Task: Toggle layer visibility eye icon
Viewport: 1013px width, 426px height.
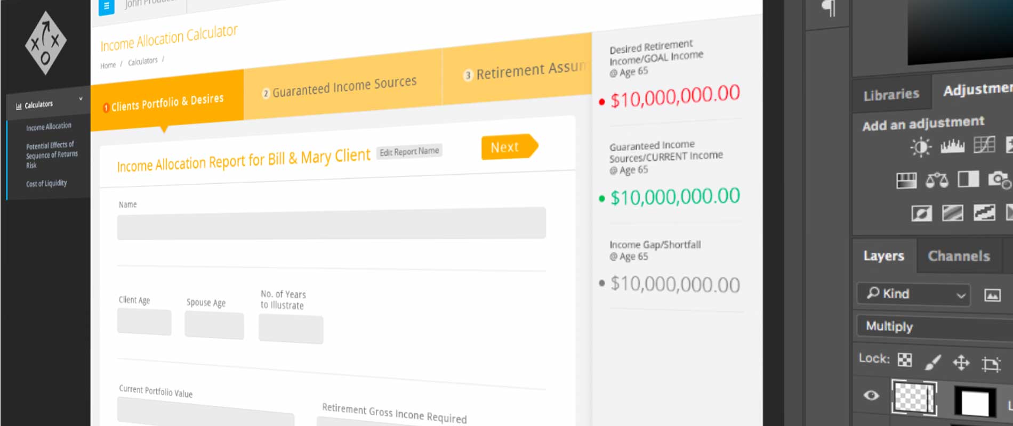Action: (871, 395)
